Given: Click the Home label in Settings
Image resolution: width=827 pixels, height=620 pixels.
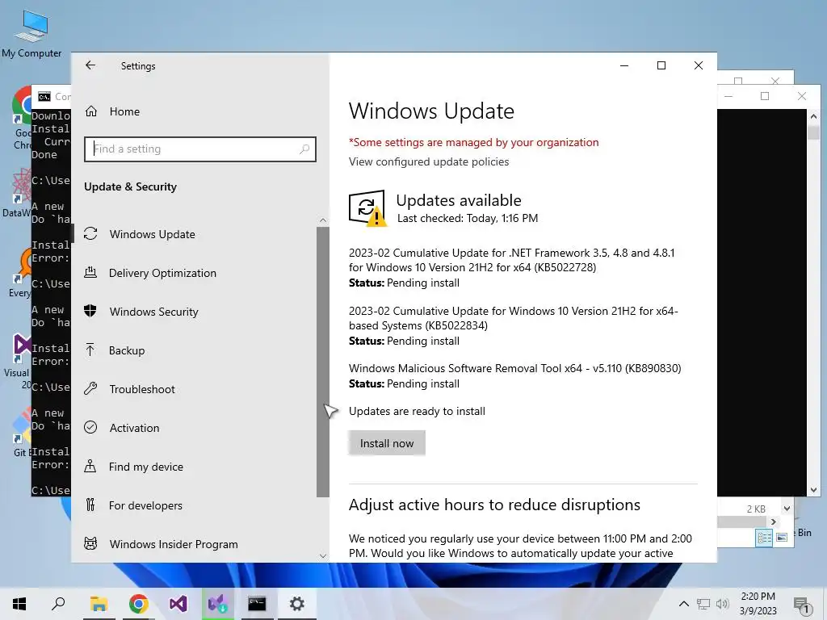Looking at the screenshot, I should coord(124,111).
